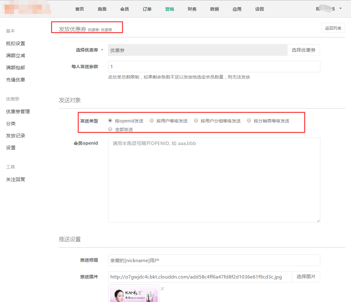The width and height of the screenshot is (351, 302).
Task: Click the 返回列表 button
Action: (333, 28)
